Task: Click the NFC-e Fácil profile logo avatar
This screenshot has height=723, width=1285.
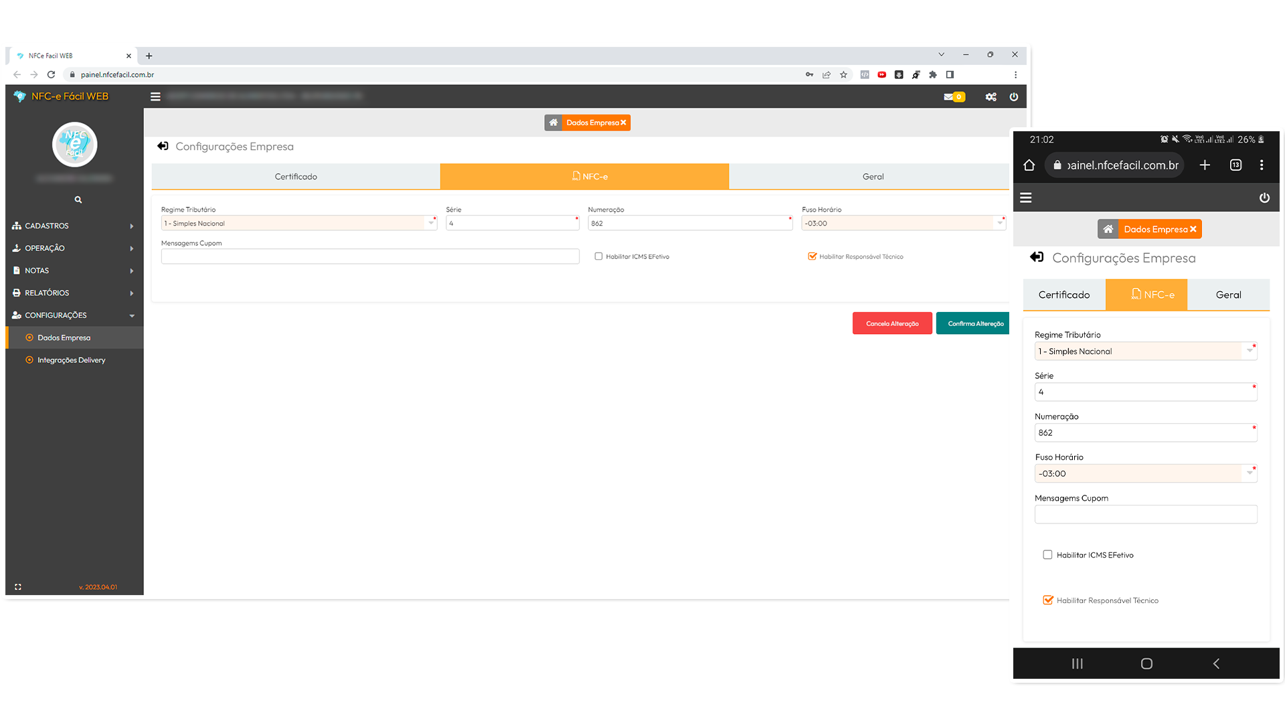Action: click(x=75, y=145)
